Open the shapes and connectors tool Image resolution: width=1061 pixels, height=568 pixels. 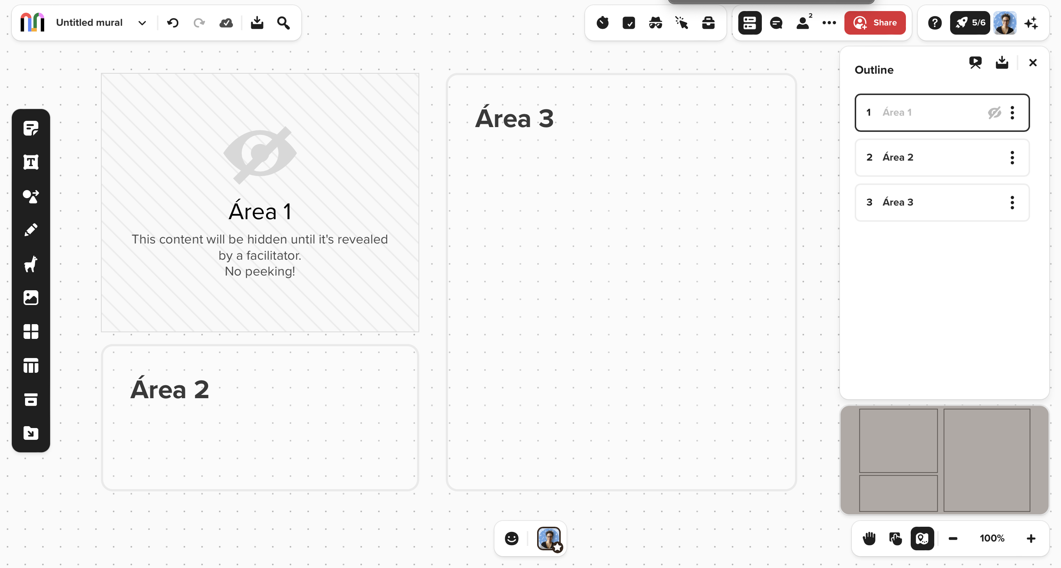[31, 196]
